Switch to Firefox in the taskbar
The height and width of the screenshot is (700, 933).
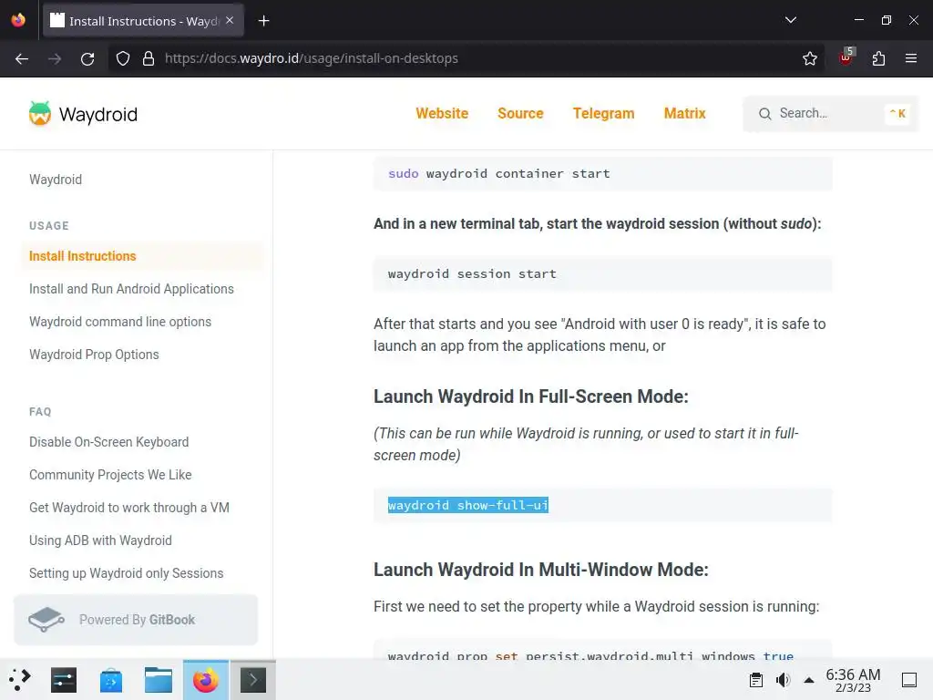pyautogui.click(x=206, y=680)
